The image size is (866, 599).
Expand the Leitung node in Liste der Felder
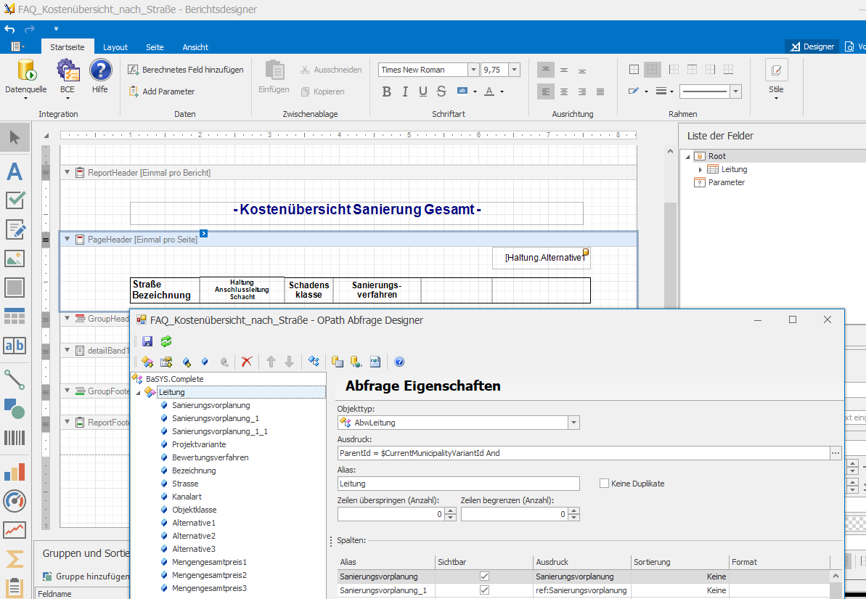(x=700, y=169)
